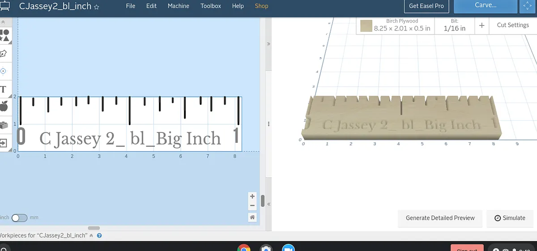Open the Machine menu
The width and height of the screenshot is (537, 251).
coord(178,6)
